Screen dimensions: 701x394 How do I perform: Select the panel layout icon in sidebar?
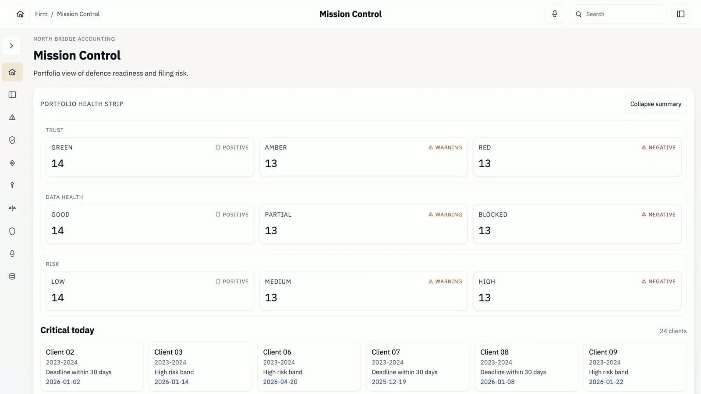point(12,95)
